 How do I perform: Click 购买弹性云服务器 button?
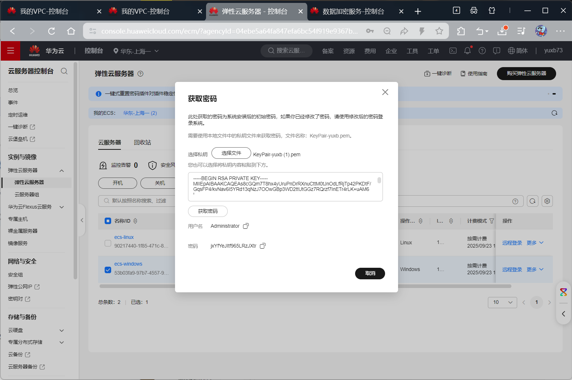527,74
